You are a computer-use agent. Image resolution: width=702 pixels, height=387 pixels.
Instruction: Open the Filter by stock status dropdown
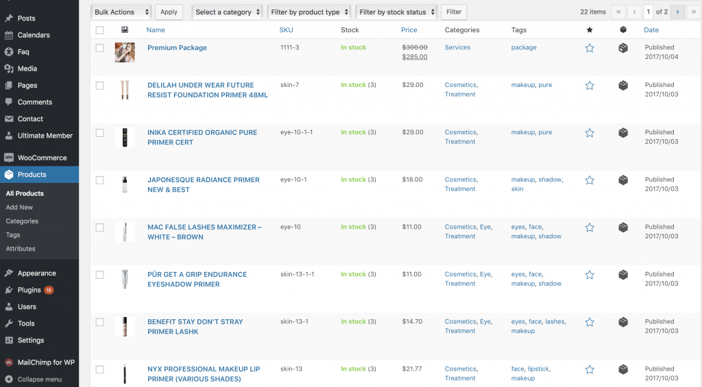click(x=397, y=12)
